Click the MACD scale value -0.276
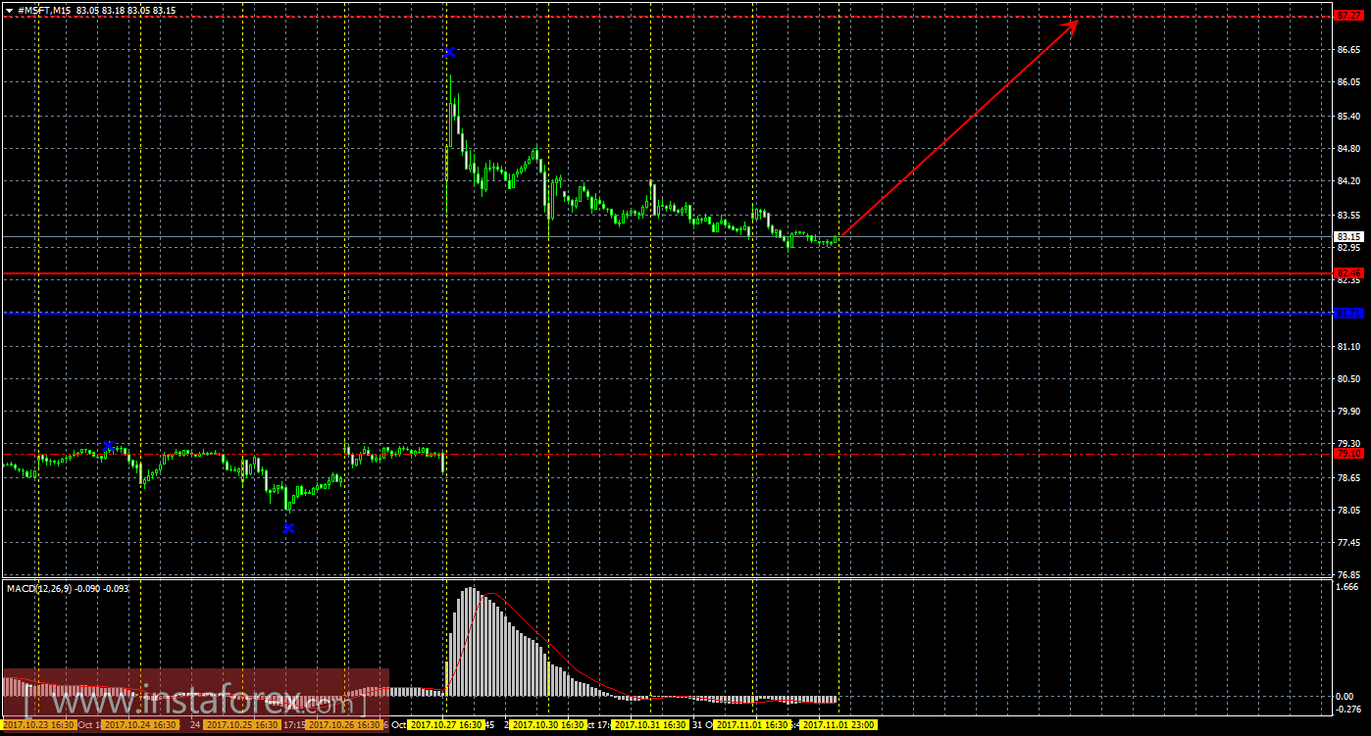Image resolution: width=1371 pixels, height=736 pixels. pyautogui.click(x=1348, y=709)
